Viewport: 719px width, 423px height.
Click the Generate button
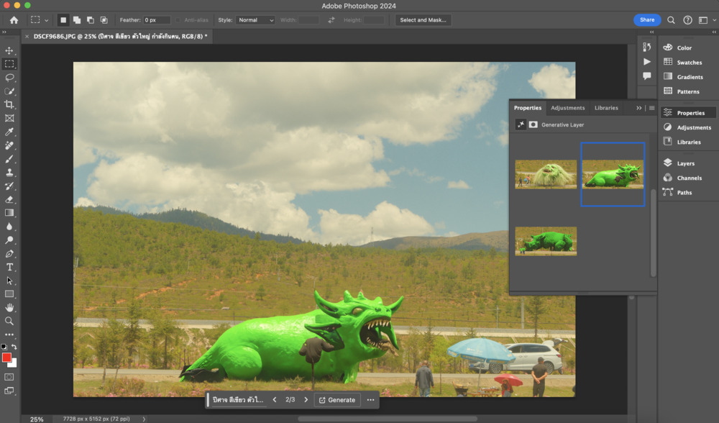tap(336, 400)
